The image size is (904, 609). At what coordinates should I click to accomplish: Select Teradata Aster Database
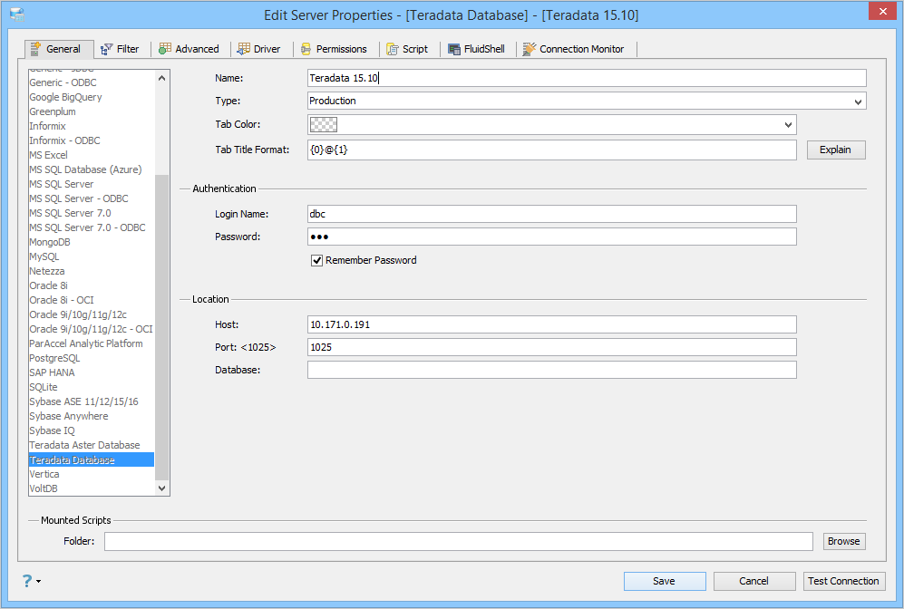[x=92, y=445]
